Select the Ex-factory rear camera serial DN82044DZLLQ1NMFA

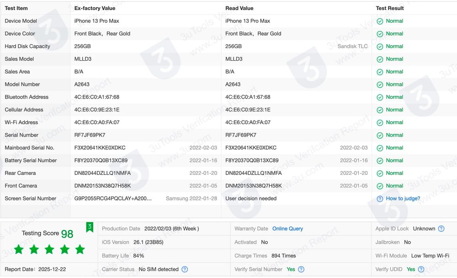(x=102, y=173)
